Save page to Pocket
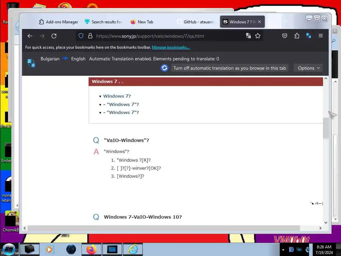341x256 pixels. click(285, 36)
